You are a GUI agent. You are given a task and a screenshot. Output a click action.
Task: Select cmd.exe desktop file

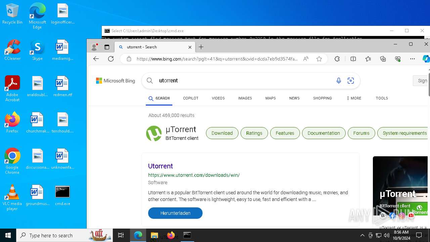(62, 195)
